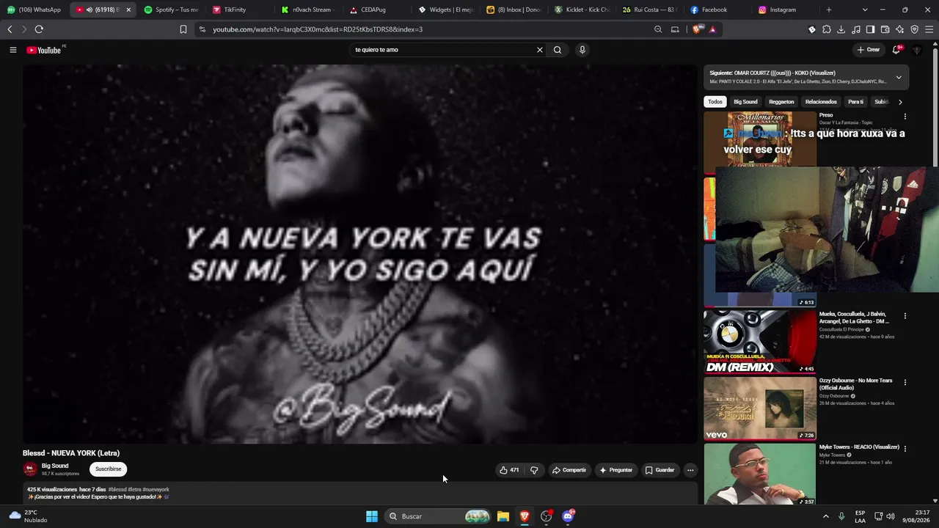The image size is (939, 528).
Task: Toggle the browser sidebar panel
Action: [870, 29]
